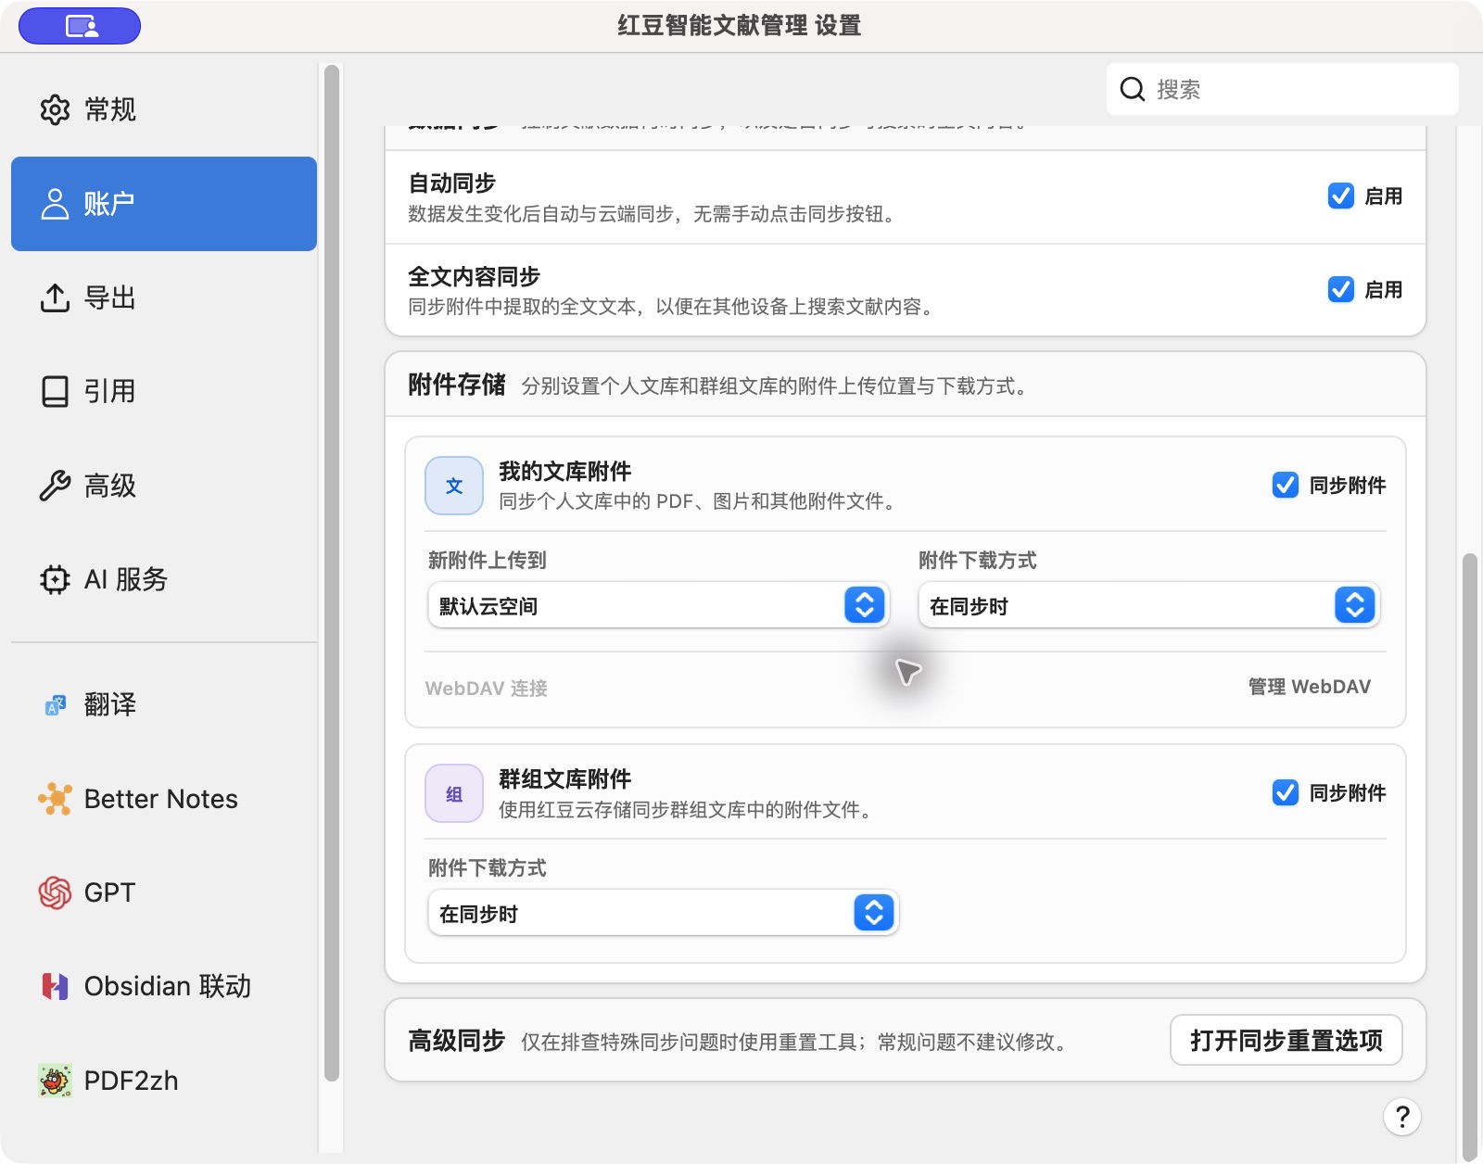
Task: Click the 高级同步 section heading
Action: click(456, 1041)
